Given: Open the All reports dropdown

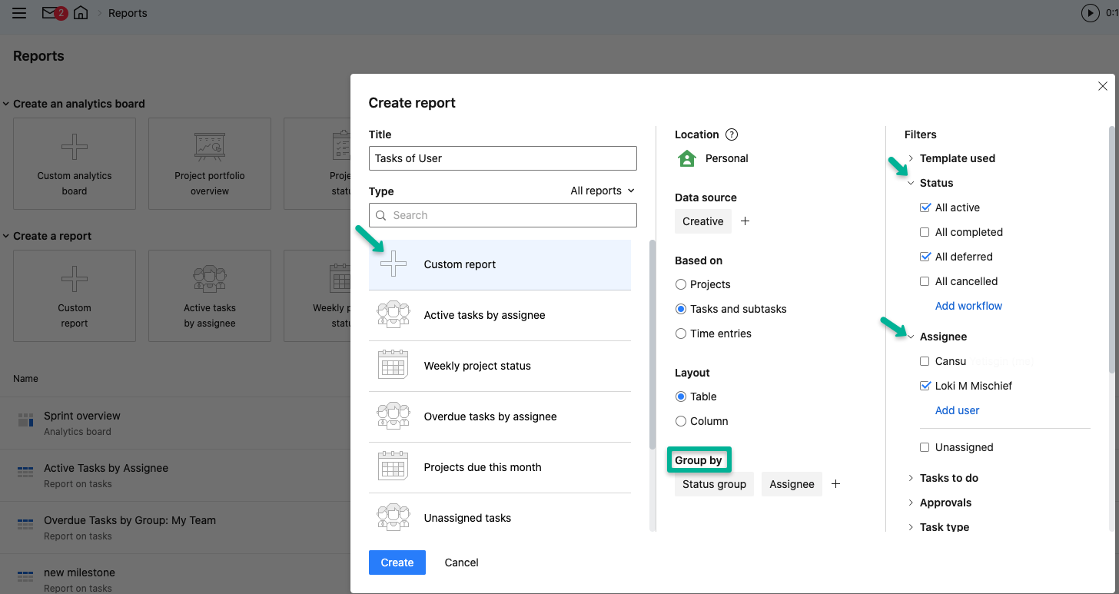Looking at the screenshot, I should [x=603, y=191].
